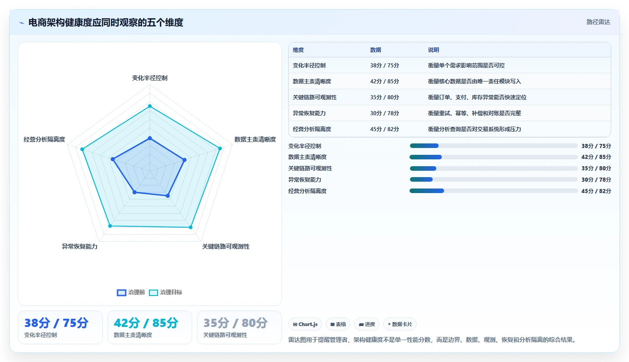Click the 治理目标 point on the 异常恢复能力 axis
629x362 pixels.
point(110,226)
